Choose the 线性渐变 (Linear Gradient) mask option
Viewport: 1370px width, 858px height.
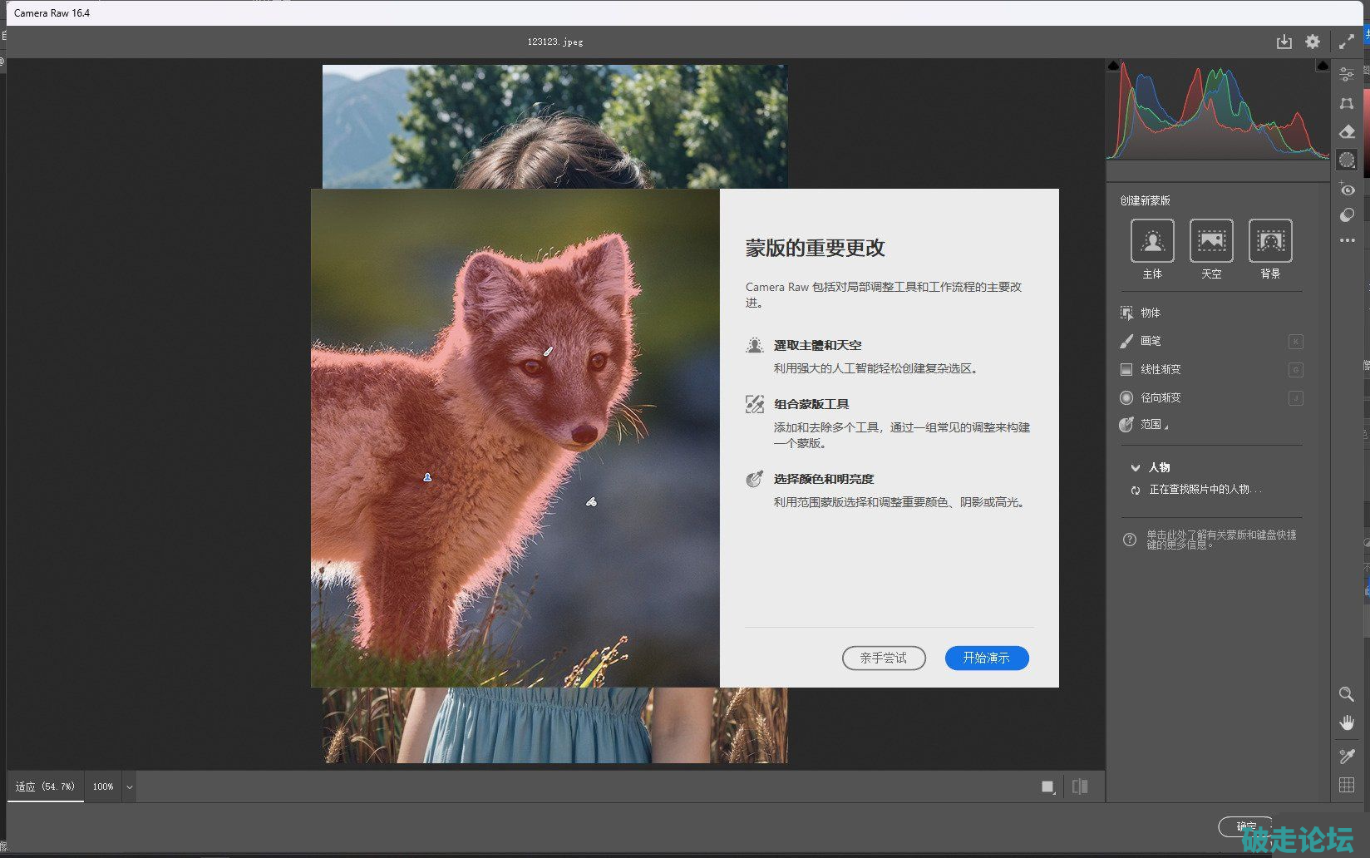point(1160,369)
